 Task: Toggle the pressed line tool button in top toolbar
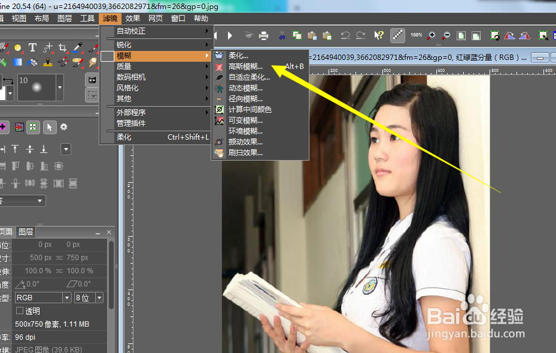point(396,35)
